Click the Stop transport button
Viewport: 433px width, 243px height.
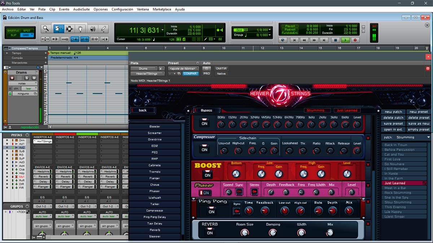pos(335,40)
